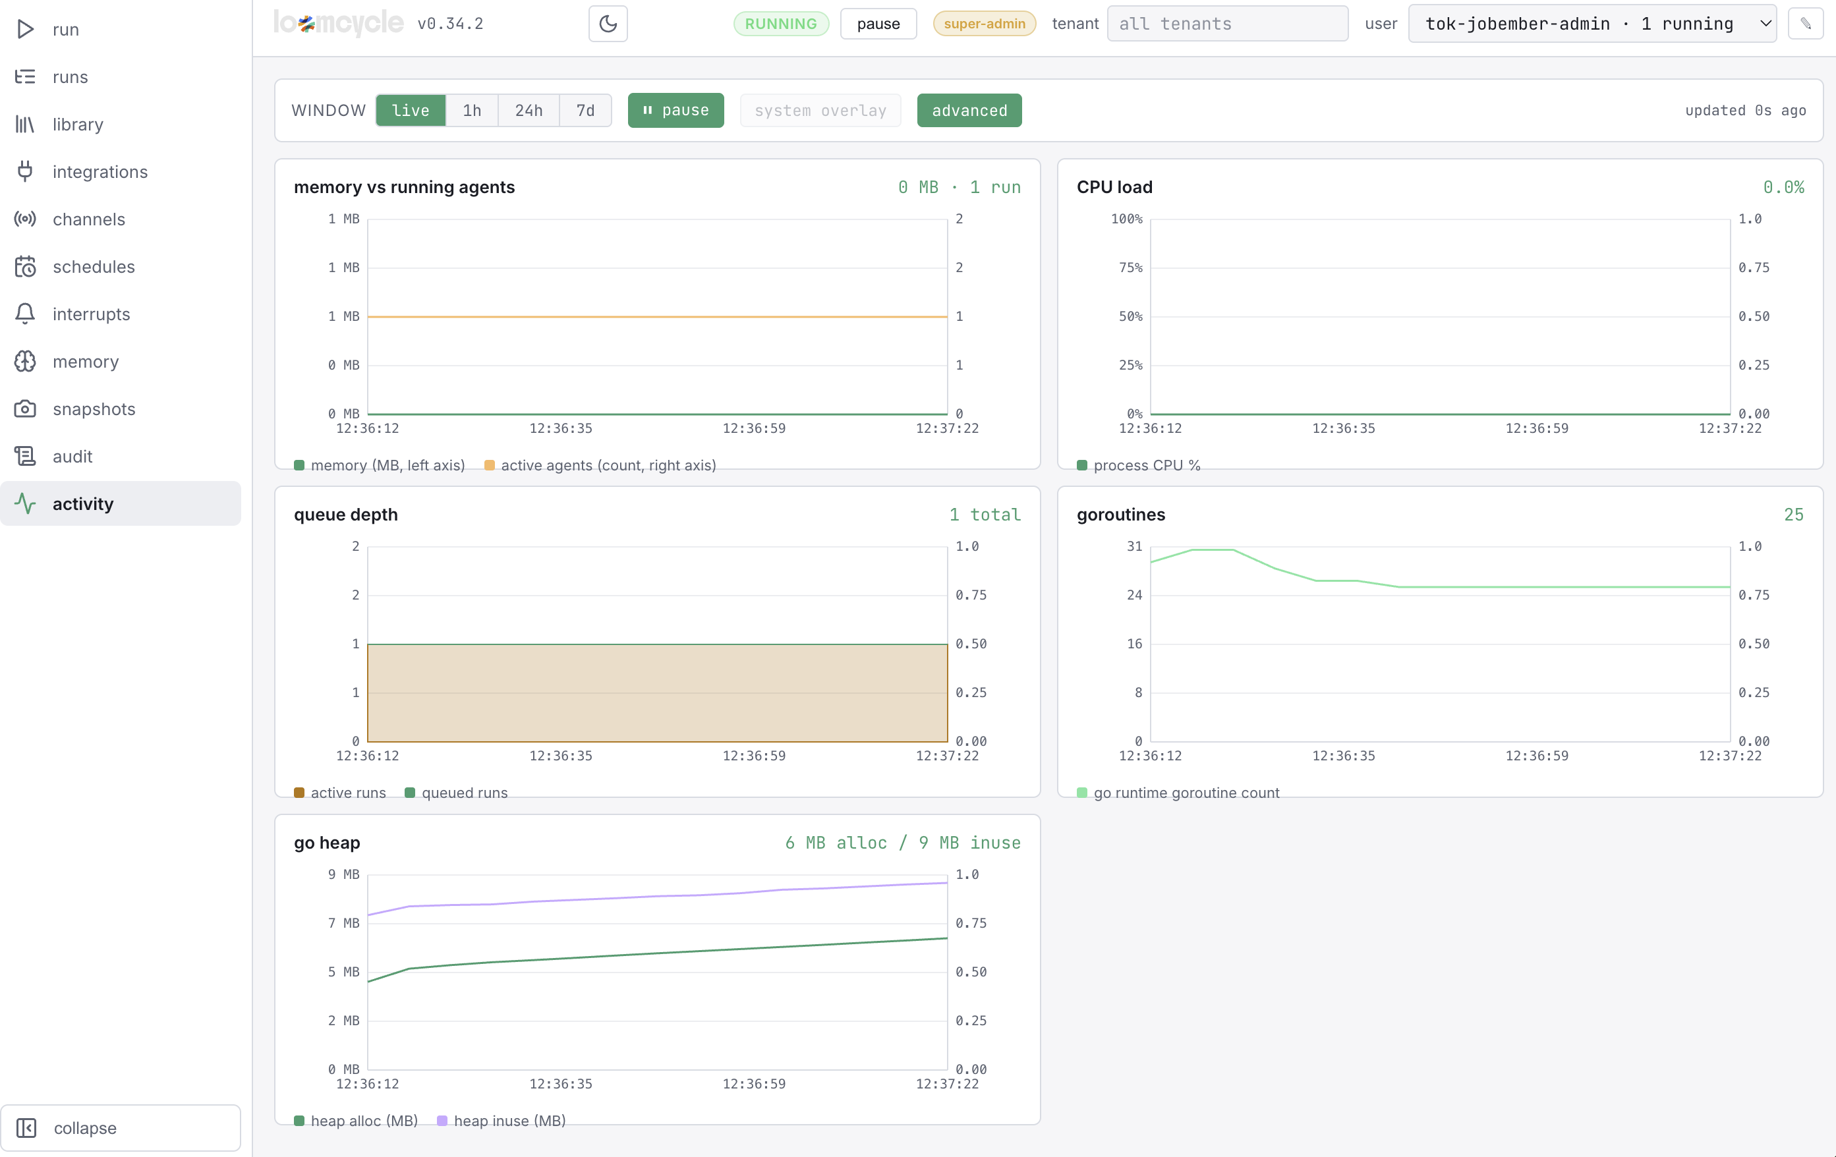
Task: Click the loomcycle logo
Action: (339, 24)
